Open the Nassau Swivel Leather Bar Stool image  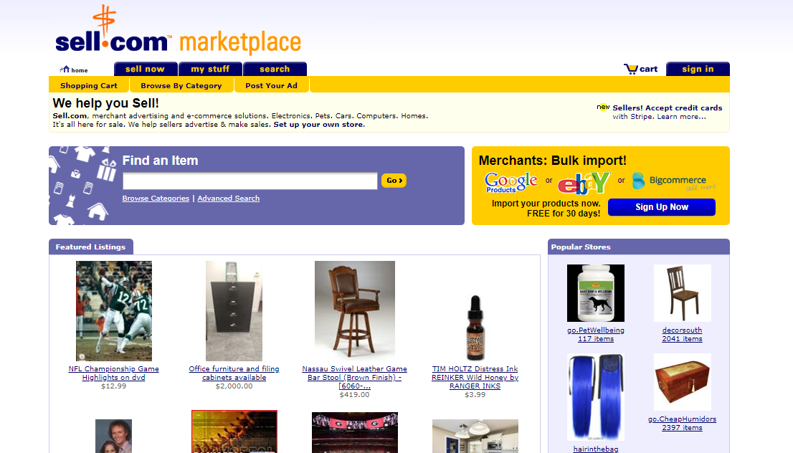[354, 310]
